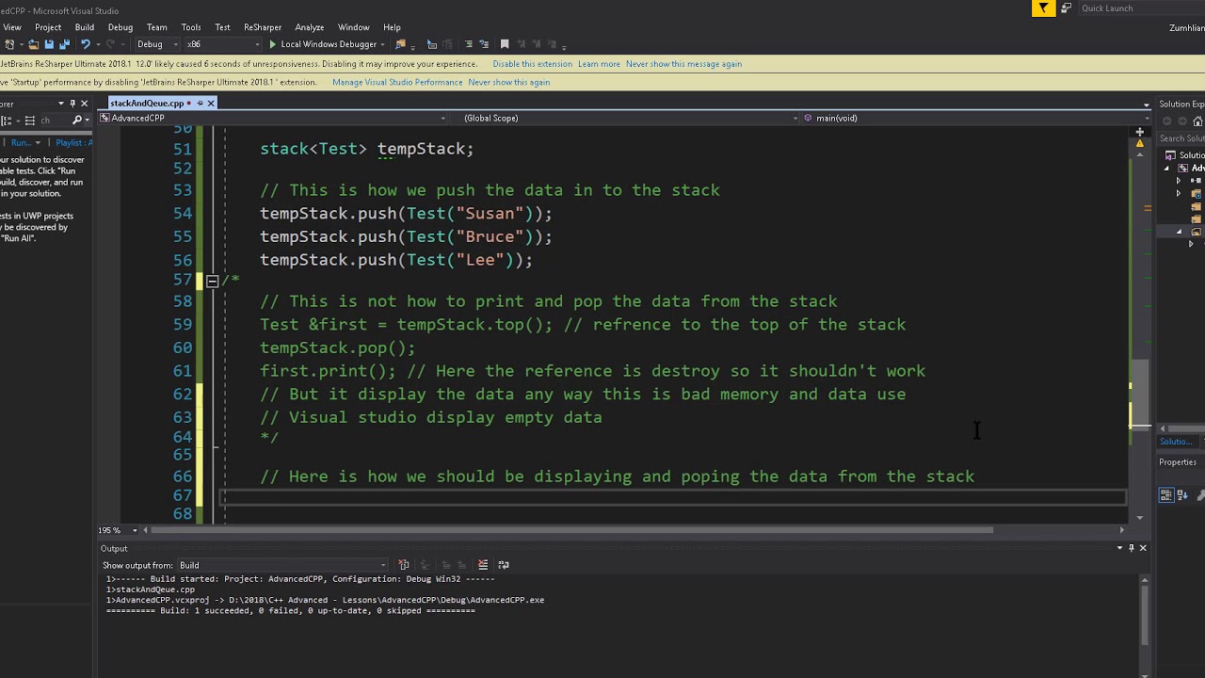Toggle word wrap in Output window
The height and width of the screenshot is (678, 1205).
tap(504, 565)
